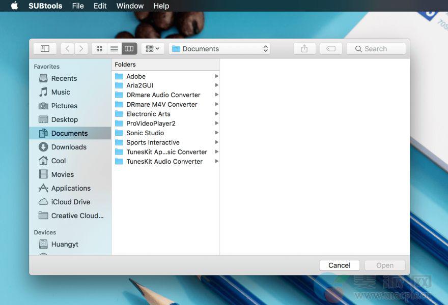Switch to icon view mode
Screen dimensions: 448x305
[x=99, y=49]
